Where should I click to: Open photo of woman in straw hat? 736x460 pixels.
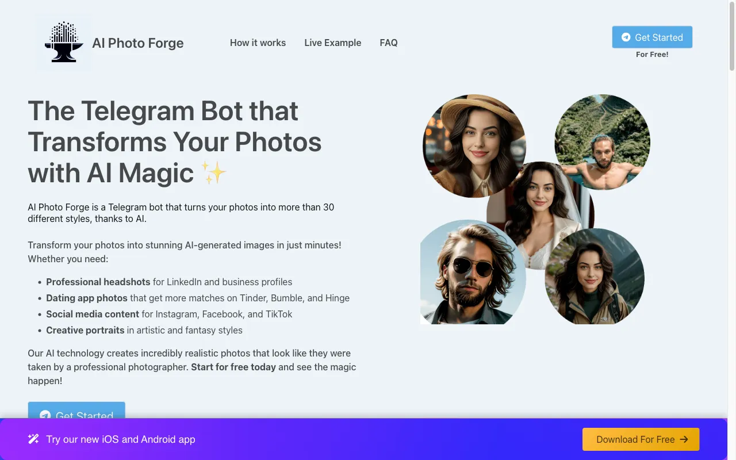point(474,146)
